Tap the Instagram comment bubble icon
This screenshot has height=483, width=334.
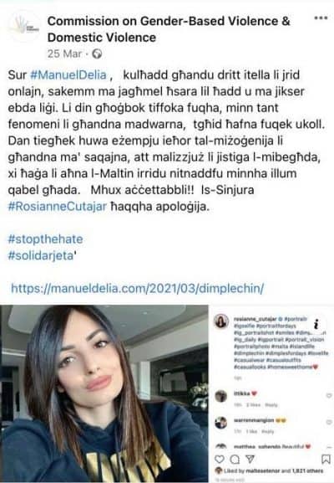click(235, 460)
